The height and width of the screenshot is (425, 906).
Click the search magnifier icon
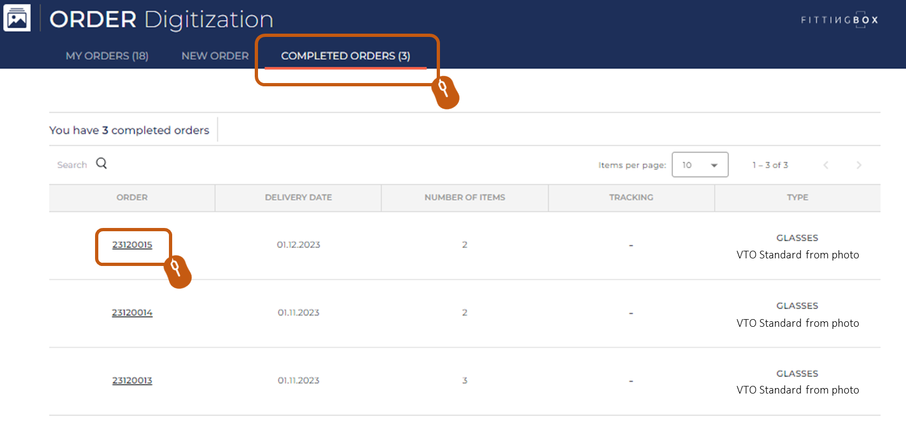click(x=102, y=163)
